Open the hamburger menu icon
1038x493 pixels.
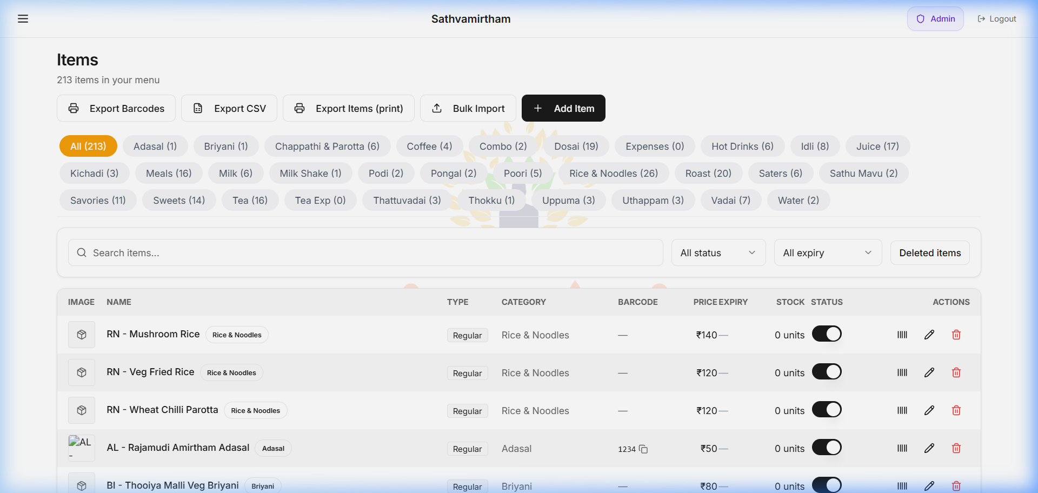click(23, 19)
